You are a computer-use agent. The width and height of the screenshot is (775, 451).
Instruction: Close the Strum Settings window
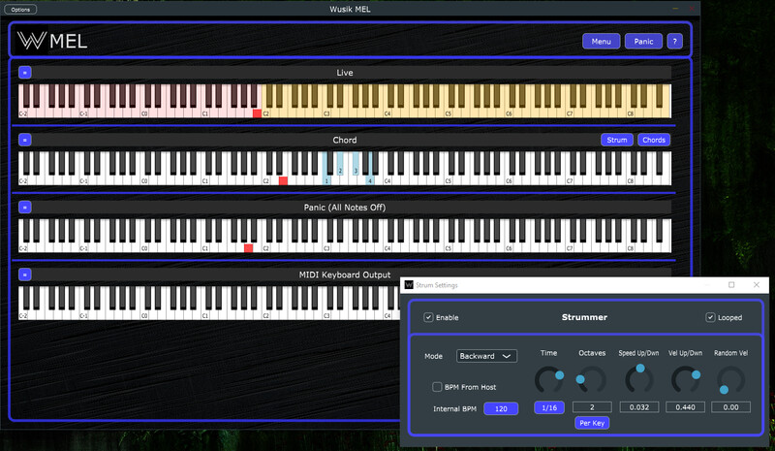(757, 284)
